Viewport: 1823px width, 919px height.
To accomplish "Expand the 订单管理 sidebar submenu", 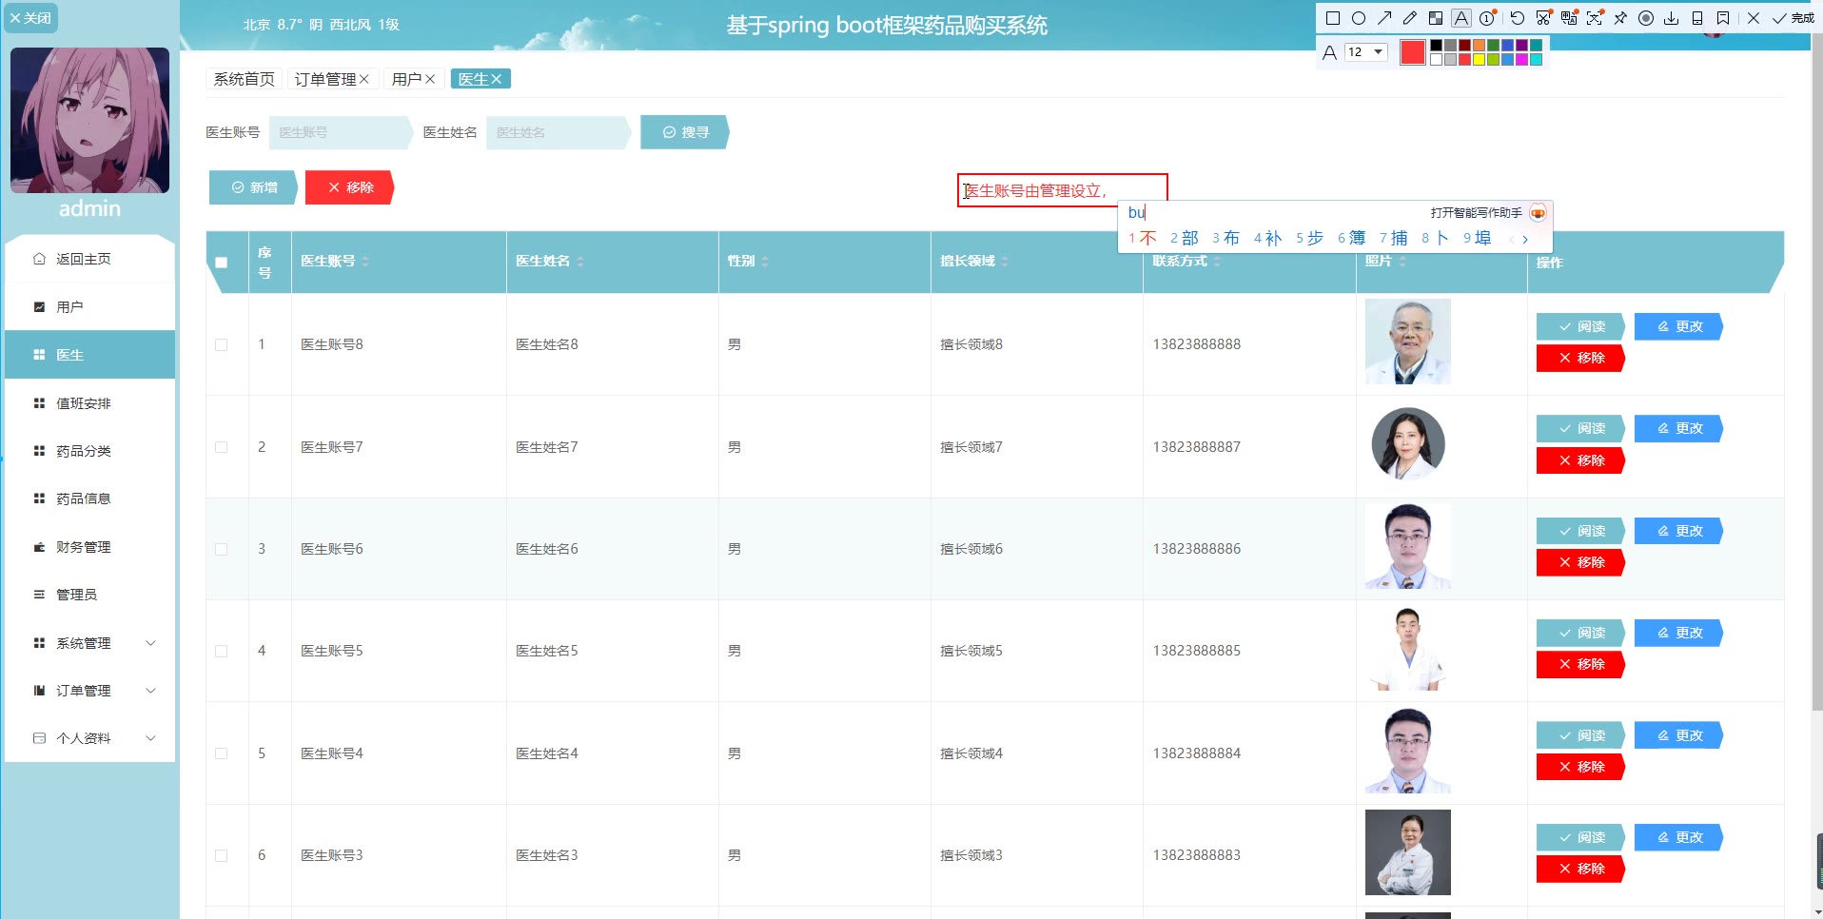I will [x=89, y=691].
